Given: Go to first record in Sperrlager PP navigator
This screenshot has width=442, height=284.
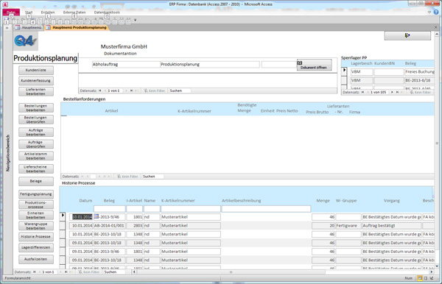Looking at the screenshot, I should tap(362, 92).
